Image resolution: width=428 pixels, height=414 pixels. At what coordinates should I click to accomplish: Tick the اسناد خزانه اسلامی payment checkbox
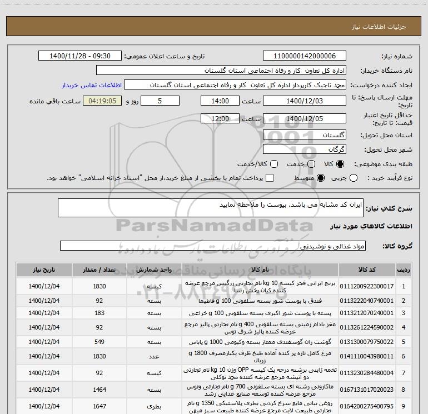270,178
